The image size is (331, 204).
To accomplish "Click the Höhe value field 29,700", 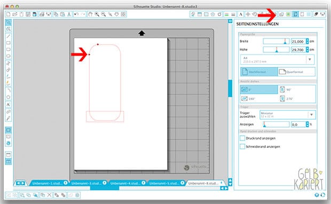I will coord(298,50).
